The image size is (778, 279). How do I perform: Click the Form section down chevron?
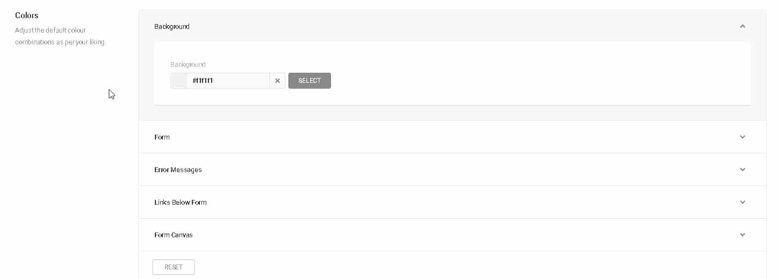742,137
